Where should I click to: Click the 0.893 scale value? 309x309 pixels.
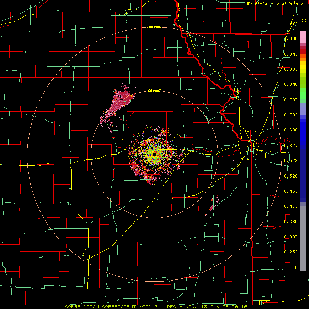tap(291, 69)
